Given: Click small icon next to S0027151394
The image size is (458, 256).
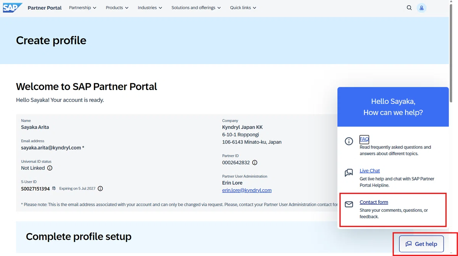Looking at the screenshot, I should coord(54,188).
